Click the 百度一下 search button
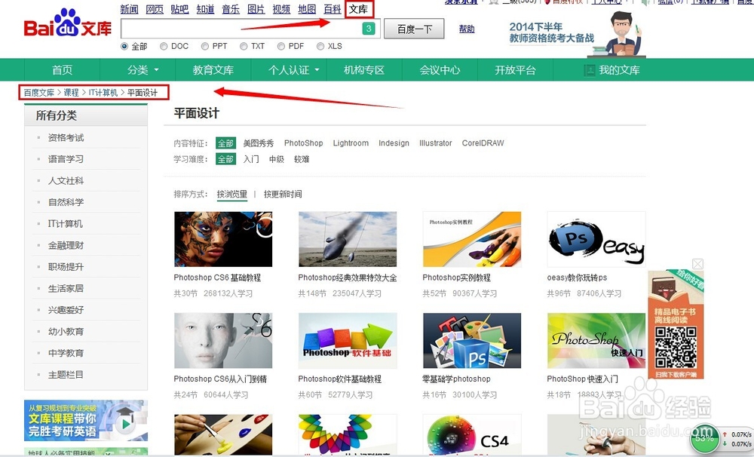The image size is (754, 457). coord(415,29)
